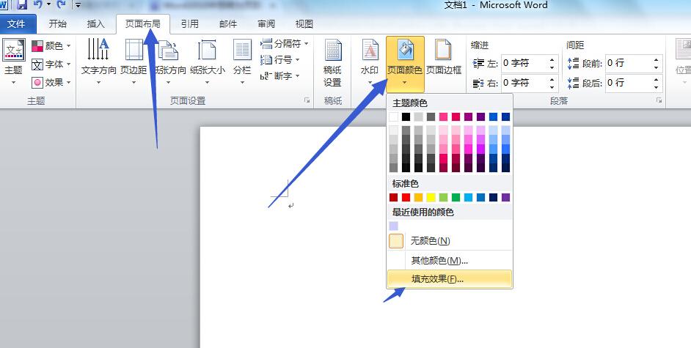Pick the black theme color swatch
Image resolution: width=691 pixels, height=348 pixels.
coord(406,116)
